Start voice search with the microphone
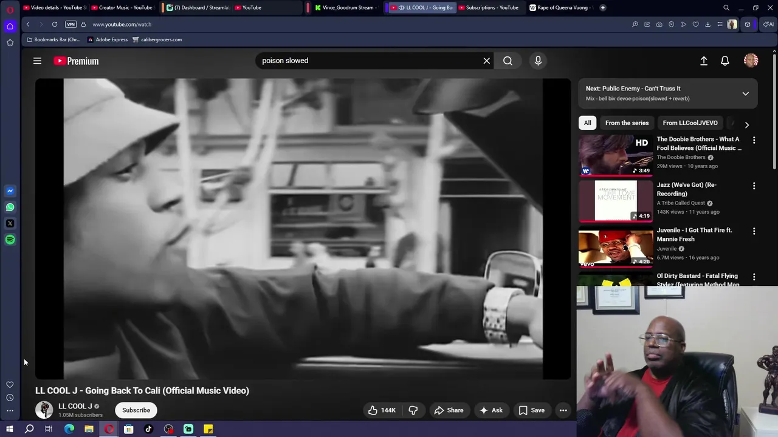The width and height of the screenshot is (778, 437). [538, 61]
